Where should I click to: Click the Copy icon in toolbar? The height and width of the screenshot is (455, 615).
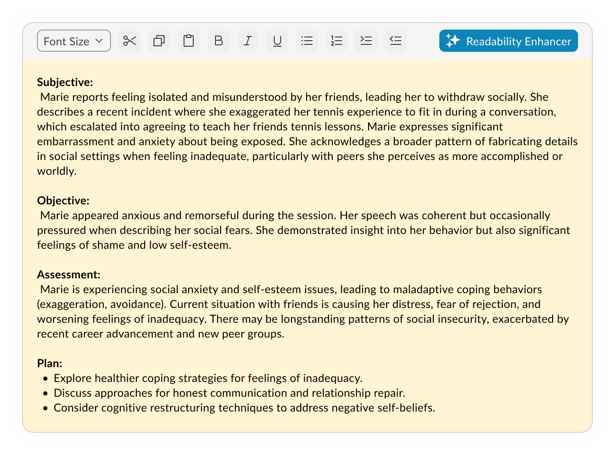[159, 41]
